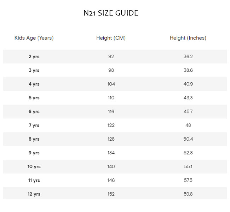Image resolution: width=230 pixels, height=212 pixels.
Task: Click the N21 SIZE GUIDE title
Action: point(111,13)
